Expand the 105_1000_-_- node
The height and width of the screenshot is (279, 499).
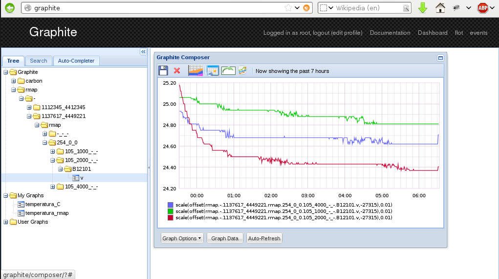click(x=52, y=151)
